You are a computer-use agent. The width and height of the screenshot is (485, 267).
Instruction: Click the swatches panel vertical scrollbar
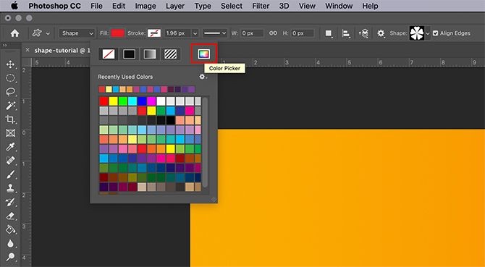click(205, 142)
